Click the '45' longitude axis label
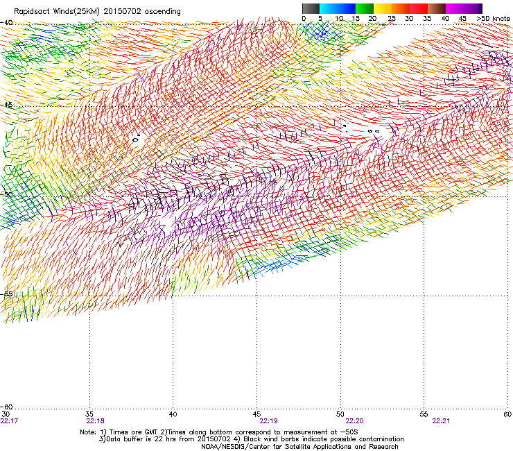The height and width of the screenshot is (451, 513). 256,414
